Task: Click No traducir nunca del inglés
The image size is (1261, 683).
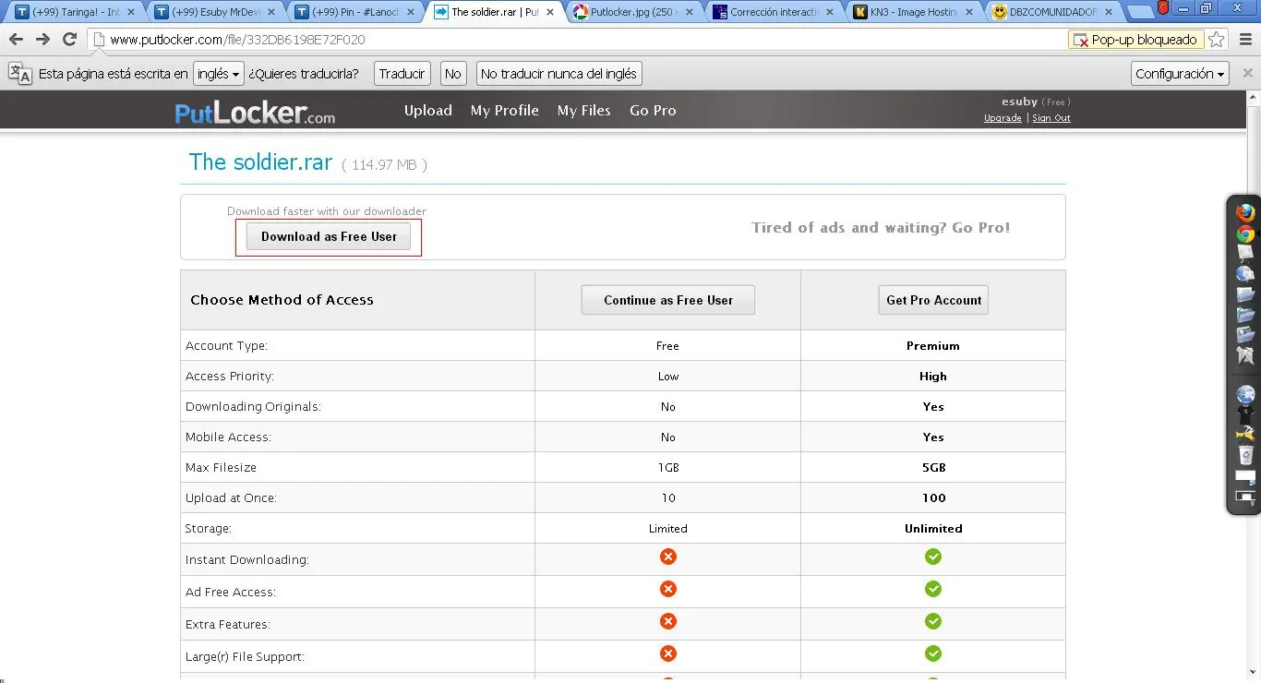Action: [x=558, y=74]
